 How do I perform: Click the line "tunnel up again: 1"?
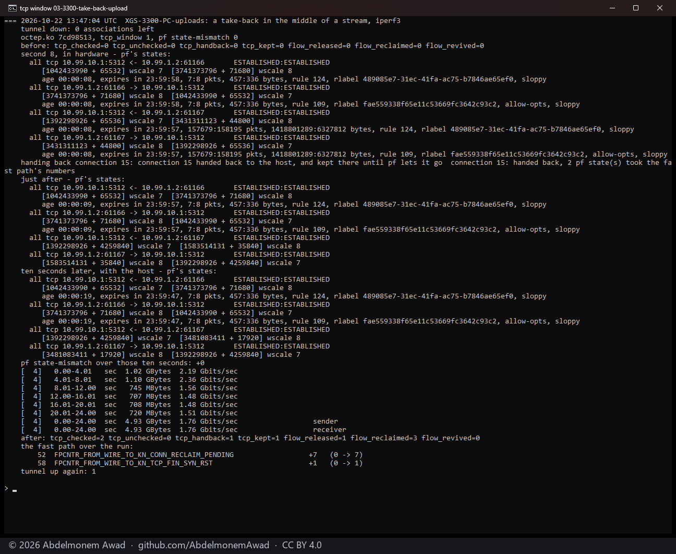pyautogui.click(x=58, y=472)
